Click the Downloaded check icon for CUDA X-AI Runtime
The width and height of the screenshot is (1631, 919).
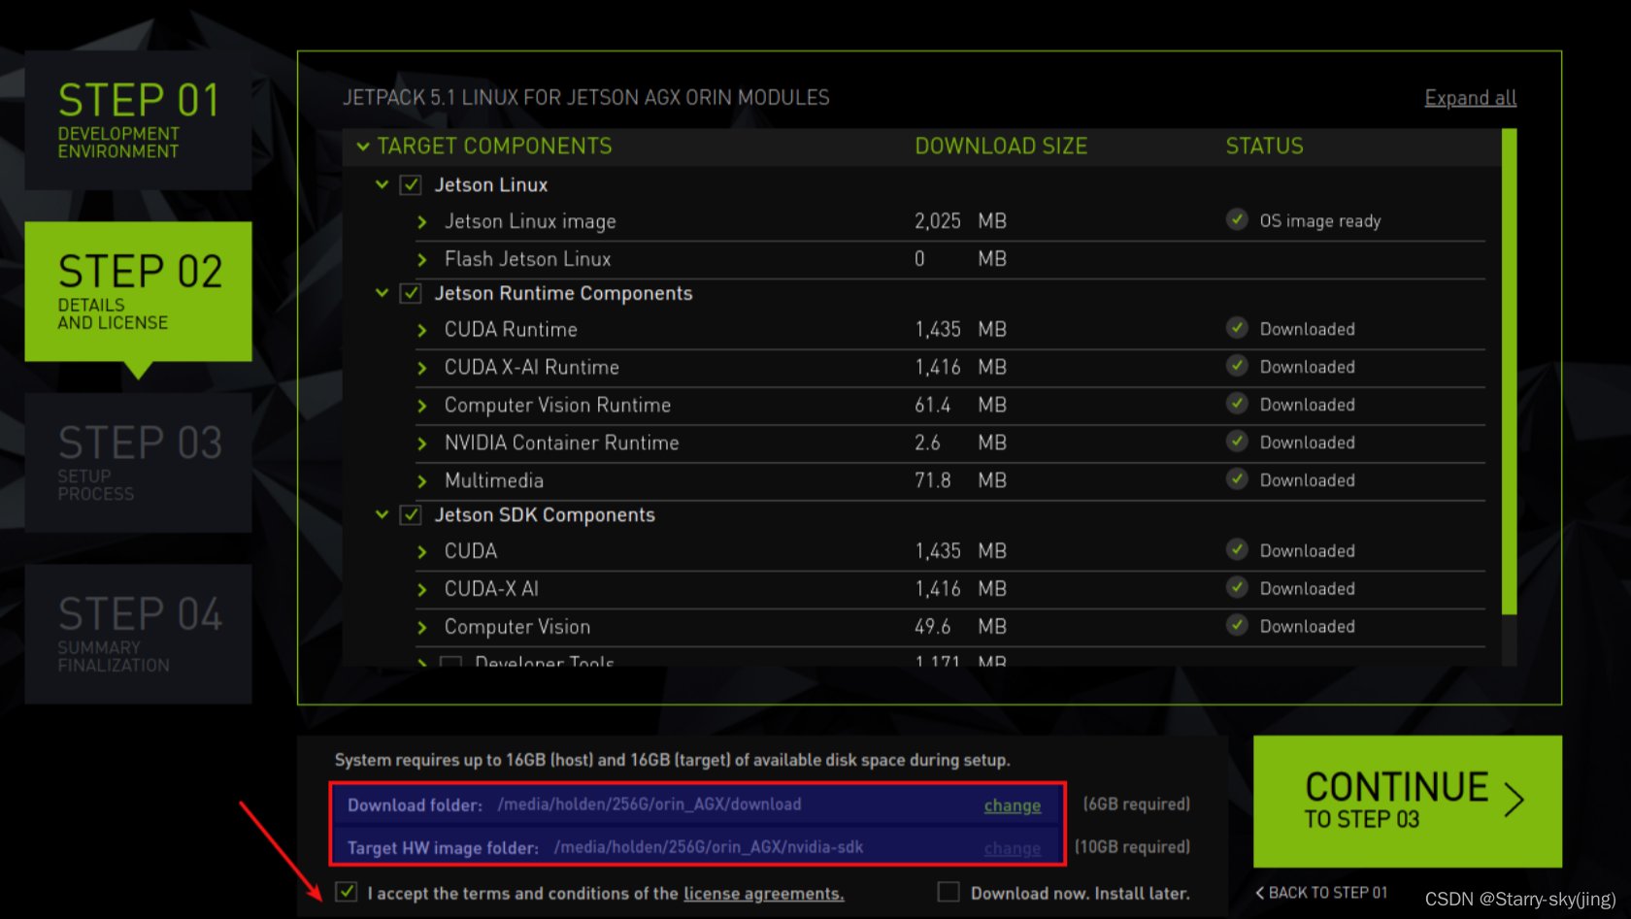[x=1237, y=366]
